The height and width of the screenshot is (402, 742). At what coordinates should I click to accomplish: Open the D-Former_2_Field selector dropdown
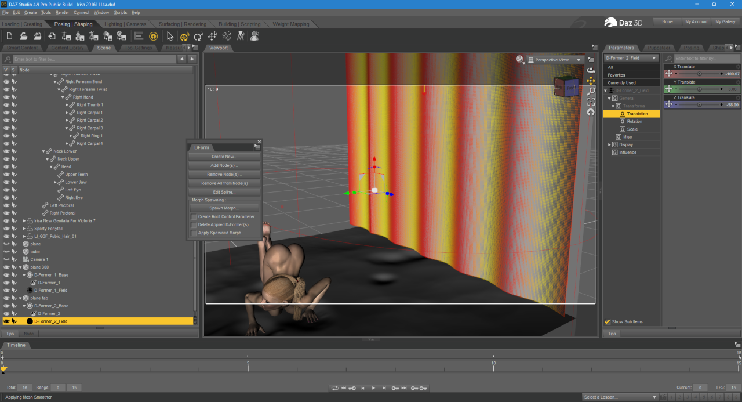[631, 58]
